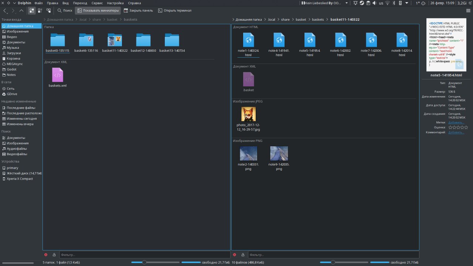Image resolution: width=473 pixels, height=266 pixels.
Task: Open the Файл menu
Action: pos(38,3)
